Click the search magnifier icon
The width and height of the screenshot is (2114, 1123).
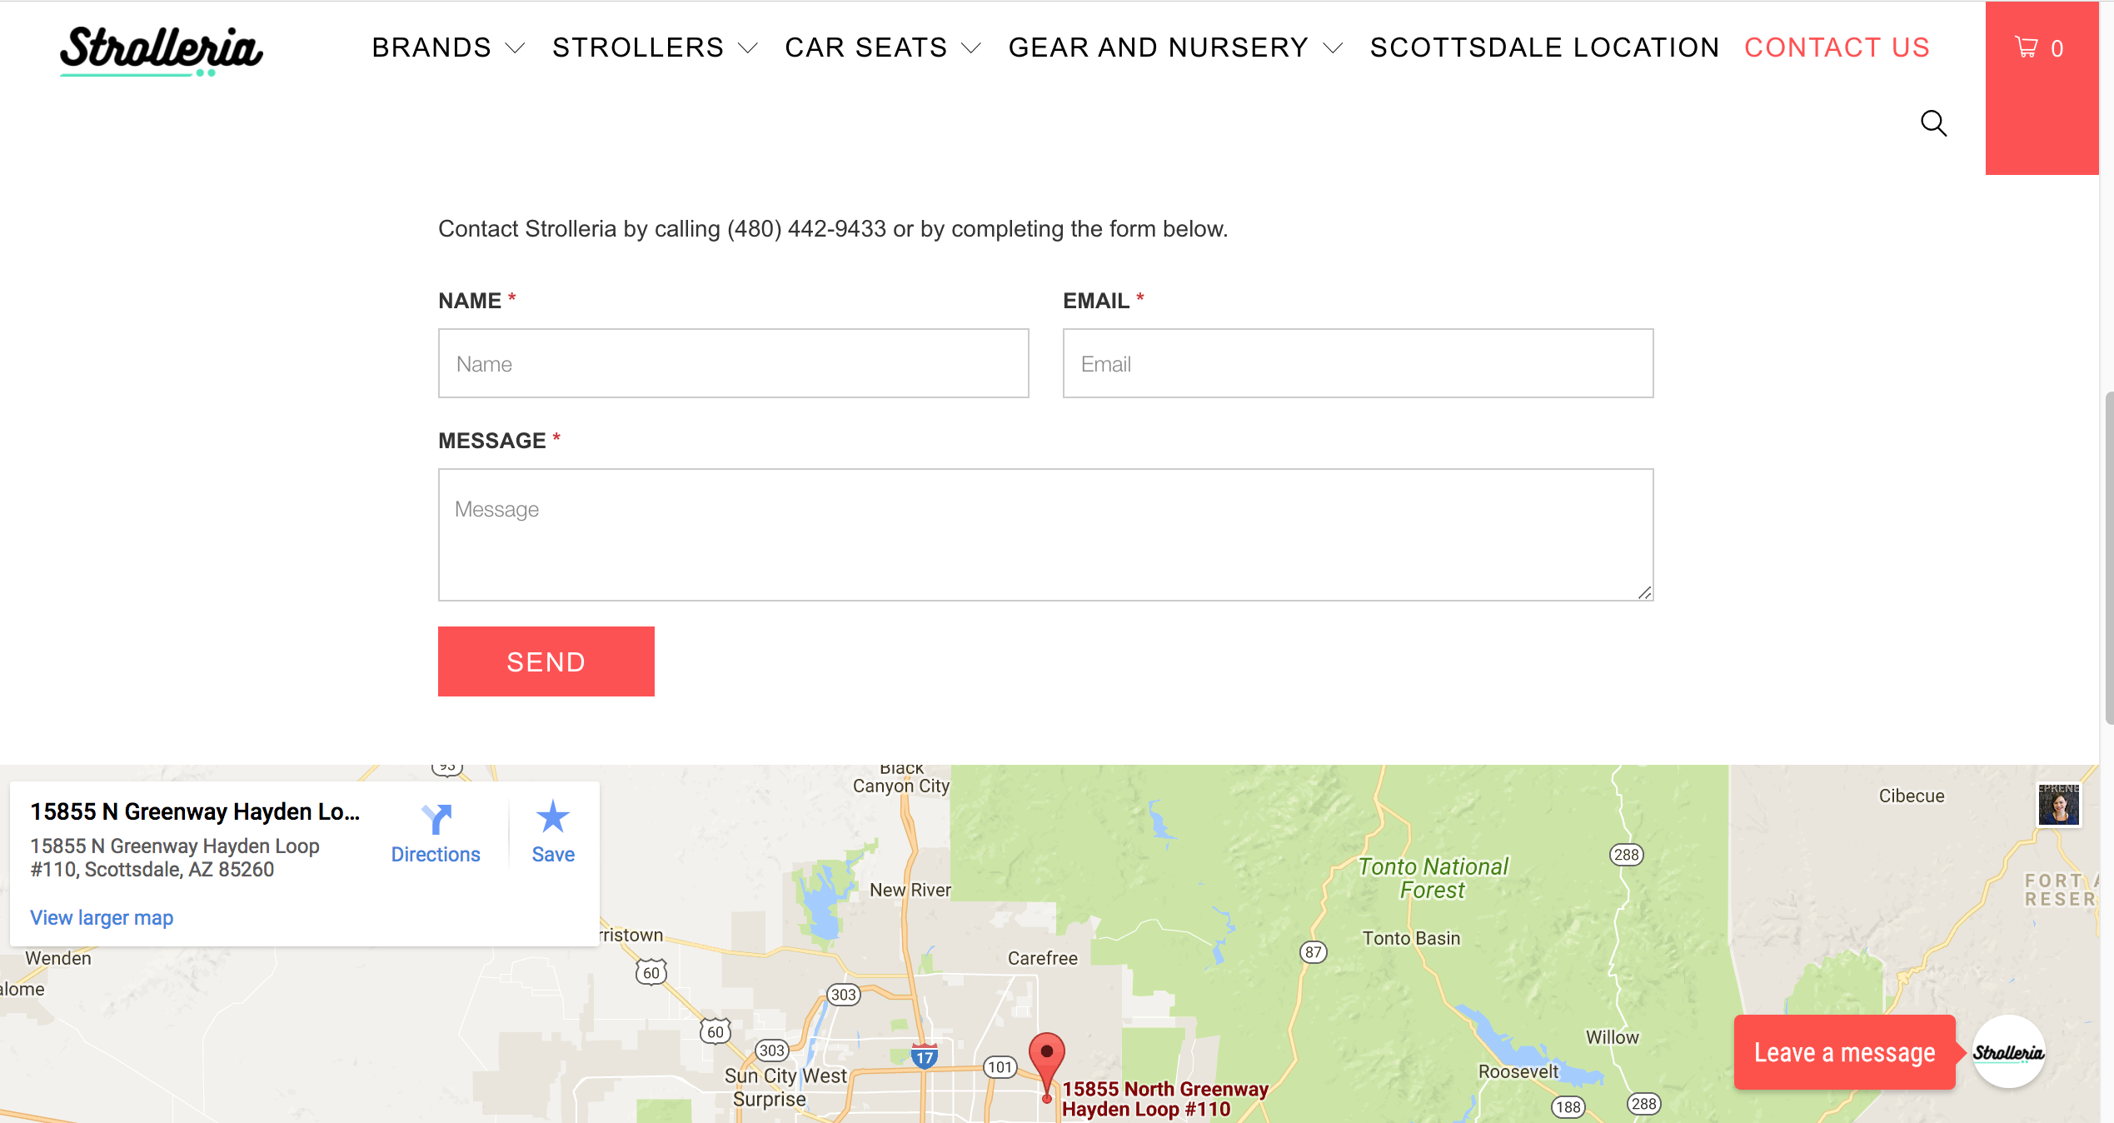[1933, 123]
